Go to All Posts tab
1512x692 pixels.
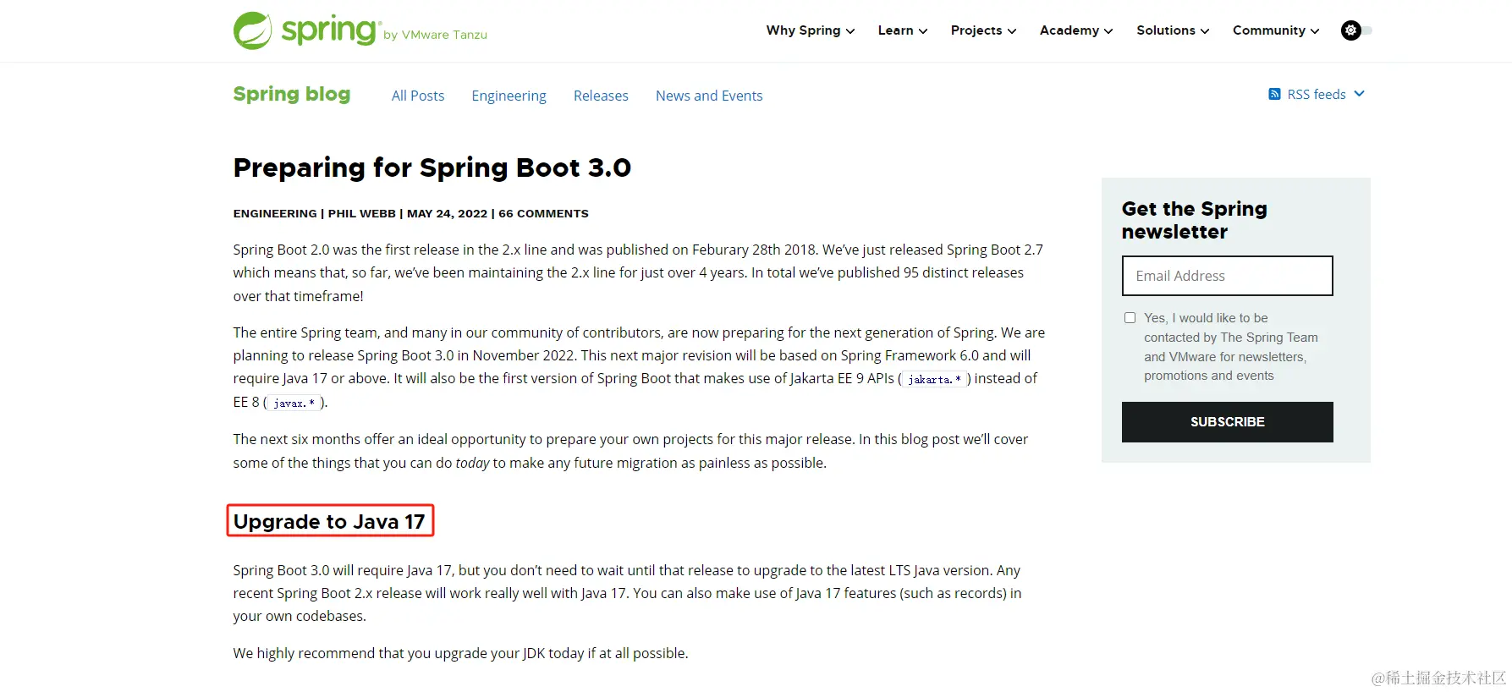click(418, 96)
